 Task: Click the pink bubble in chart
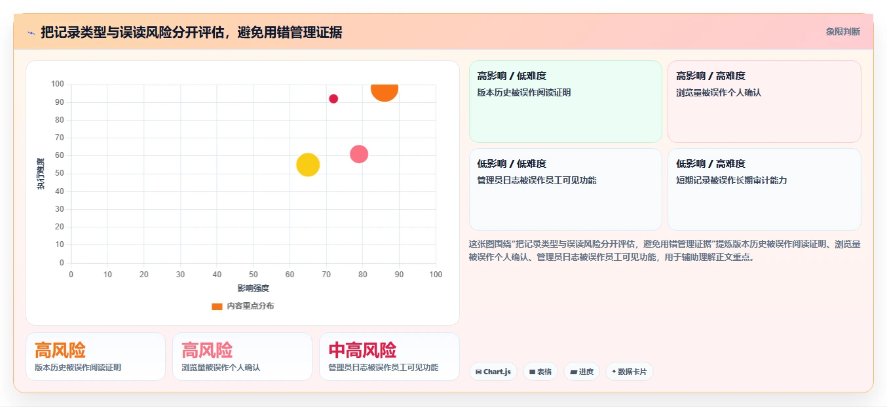[x=359, y=155]
